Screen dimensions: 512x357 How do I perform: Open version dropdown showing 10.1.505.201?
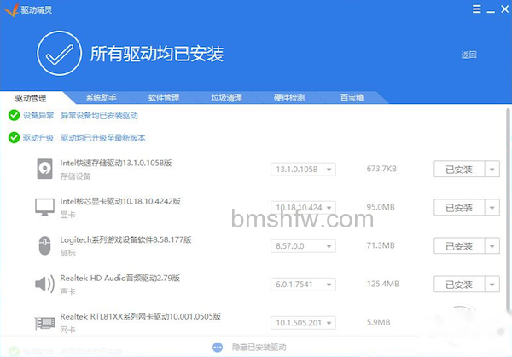(x=303, y=323)
